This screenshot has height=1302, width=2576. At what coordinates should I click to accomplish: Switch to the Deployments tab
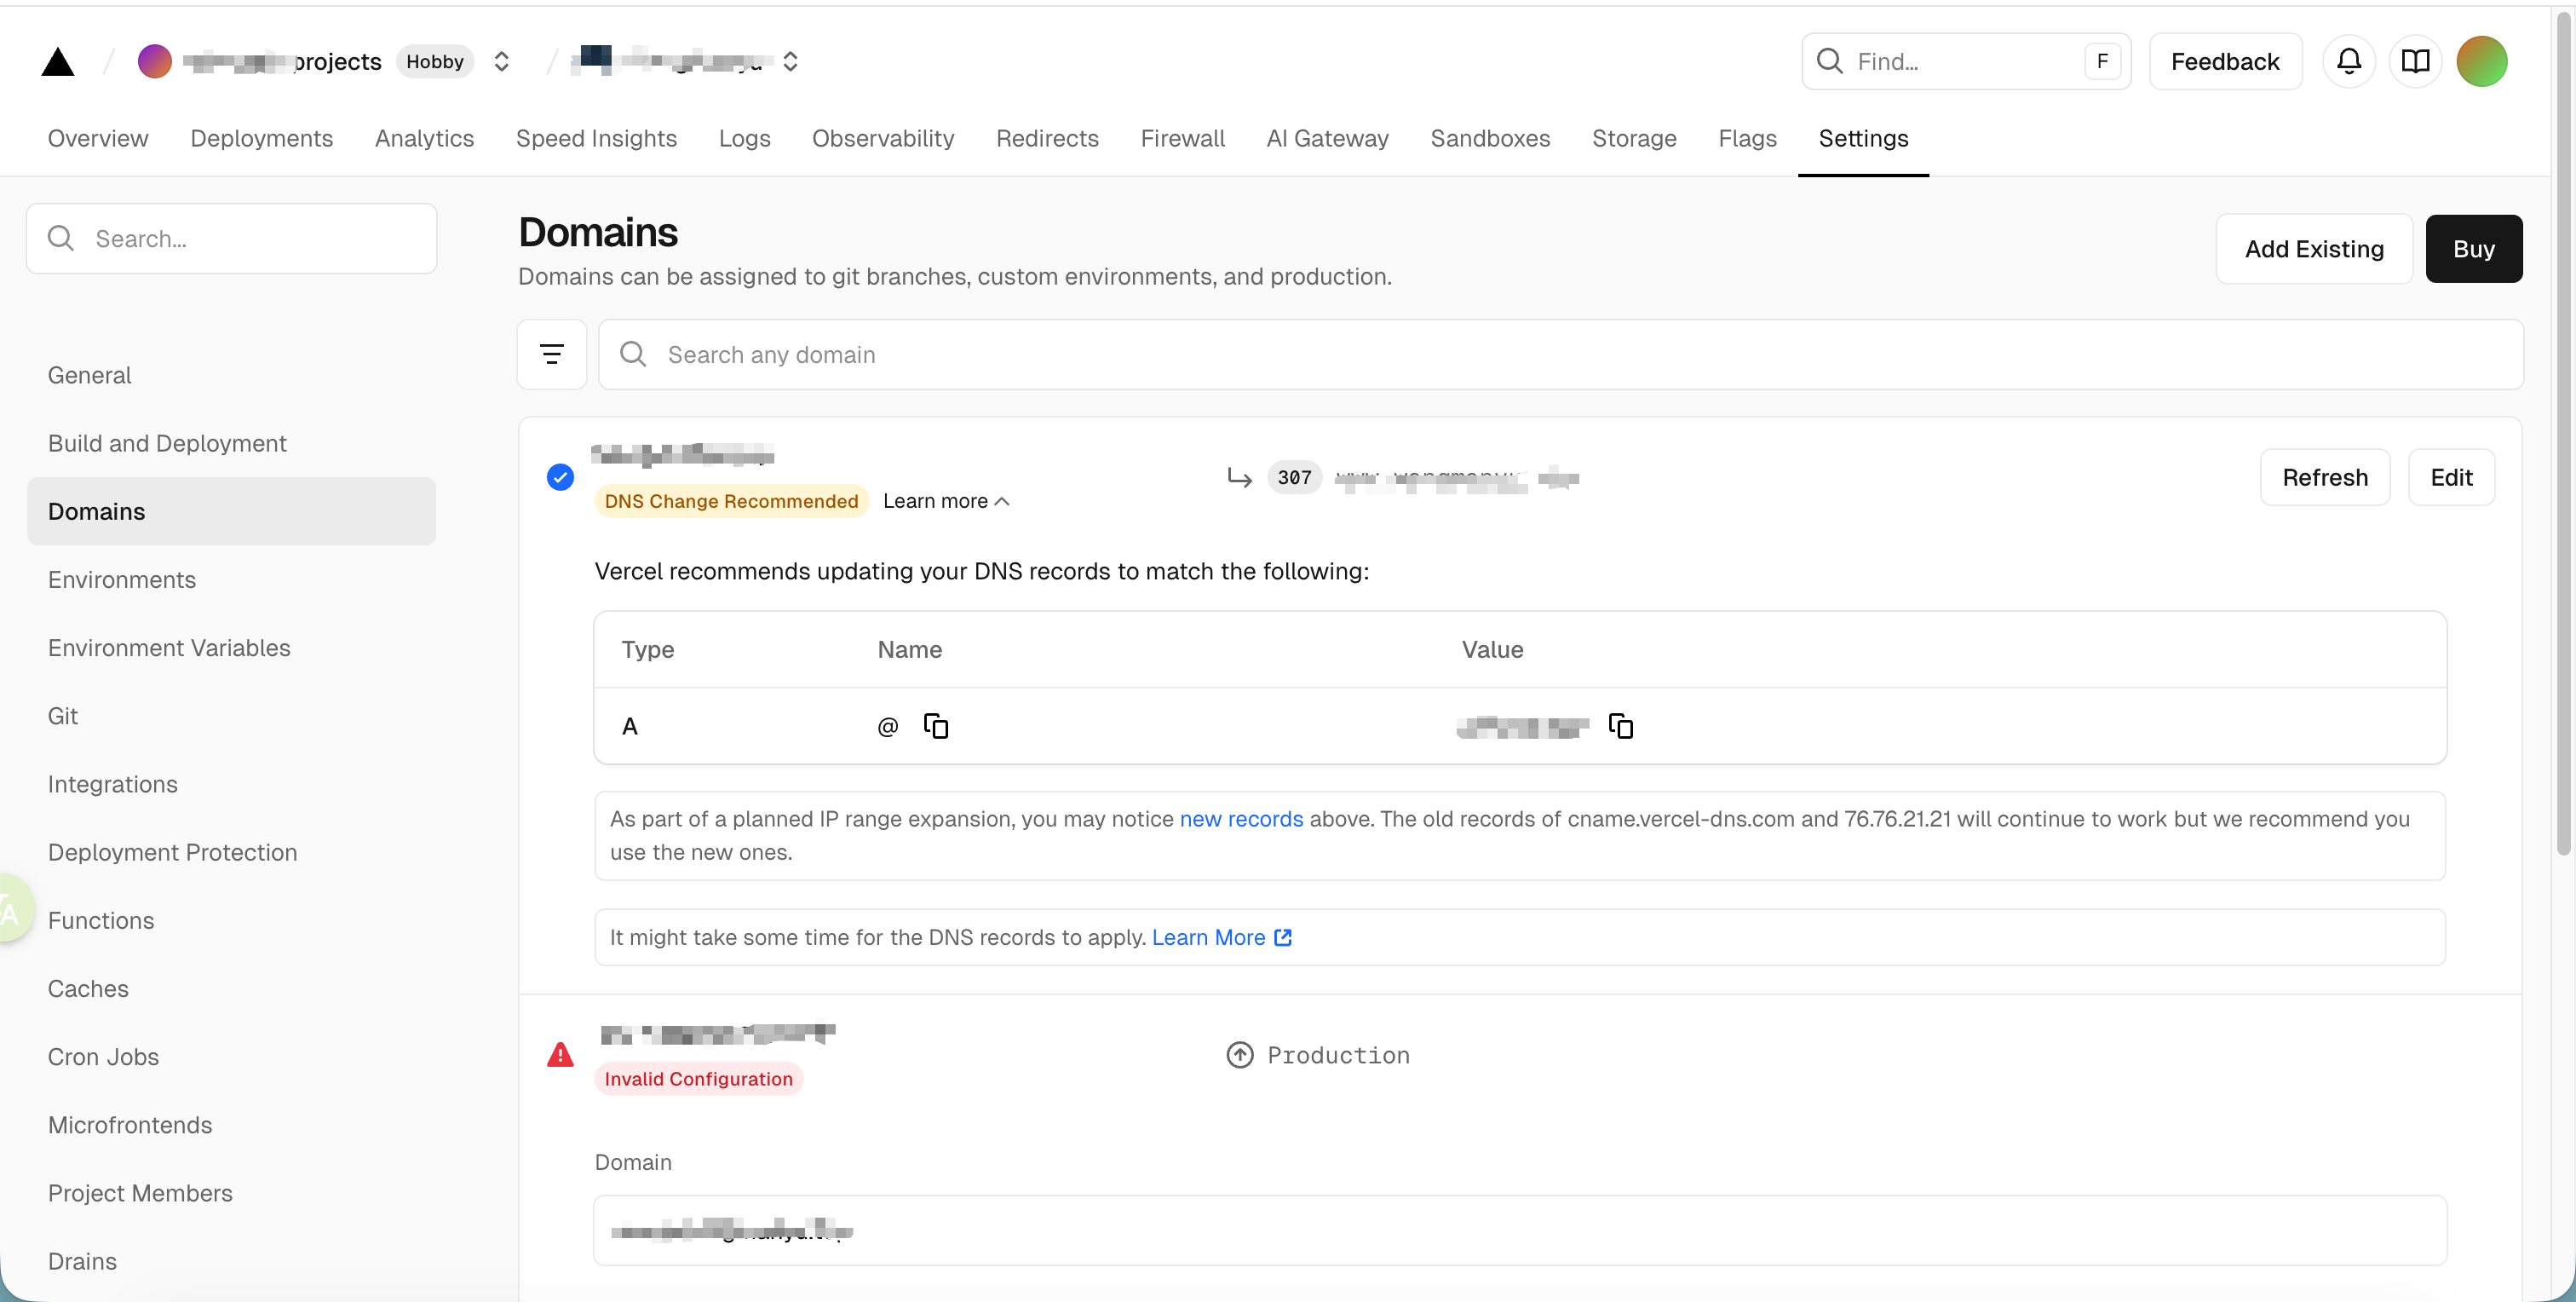click(261, 138)
